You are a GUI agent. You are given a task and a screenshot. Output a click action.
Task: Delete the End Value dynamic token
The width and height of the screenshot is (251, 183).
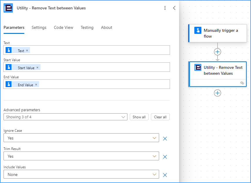36,84
